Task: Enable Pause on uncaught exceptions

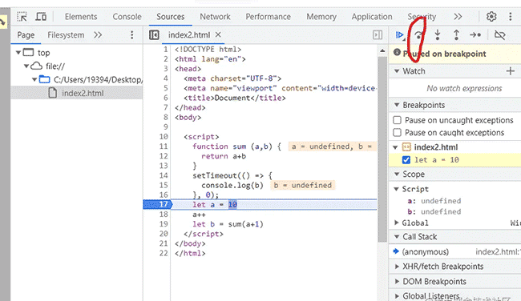Action: (x=397, y=120)
